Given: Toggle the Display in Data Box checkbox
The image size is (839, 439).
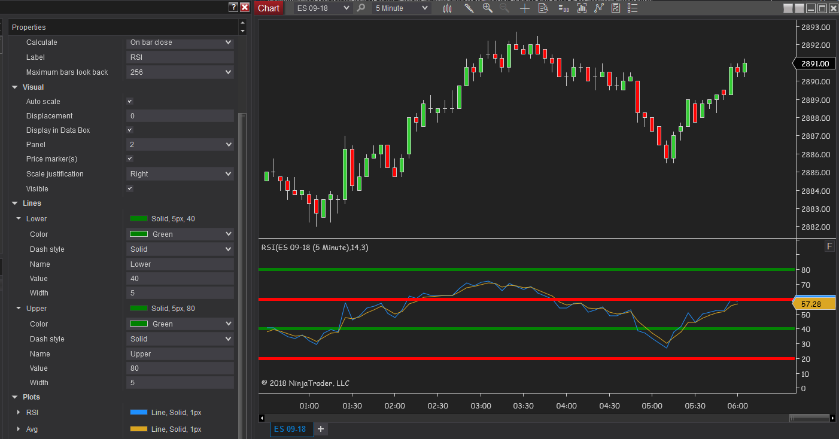Looking at the screenshot, I should click(x=130, y=130).
